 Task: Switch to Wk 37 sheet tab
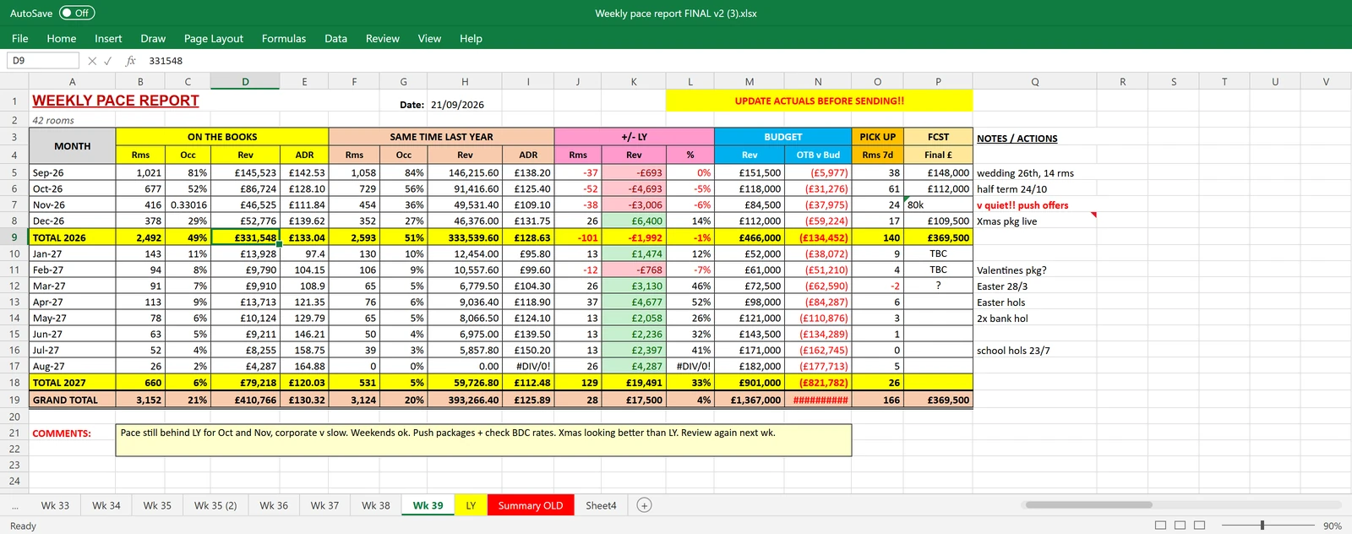click(324, 505)
